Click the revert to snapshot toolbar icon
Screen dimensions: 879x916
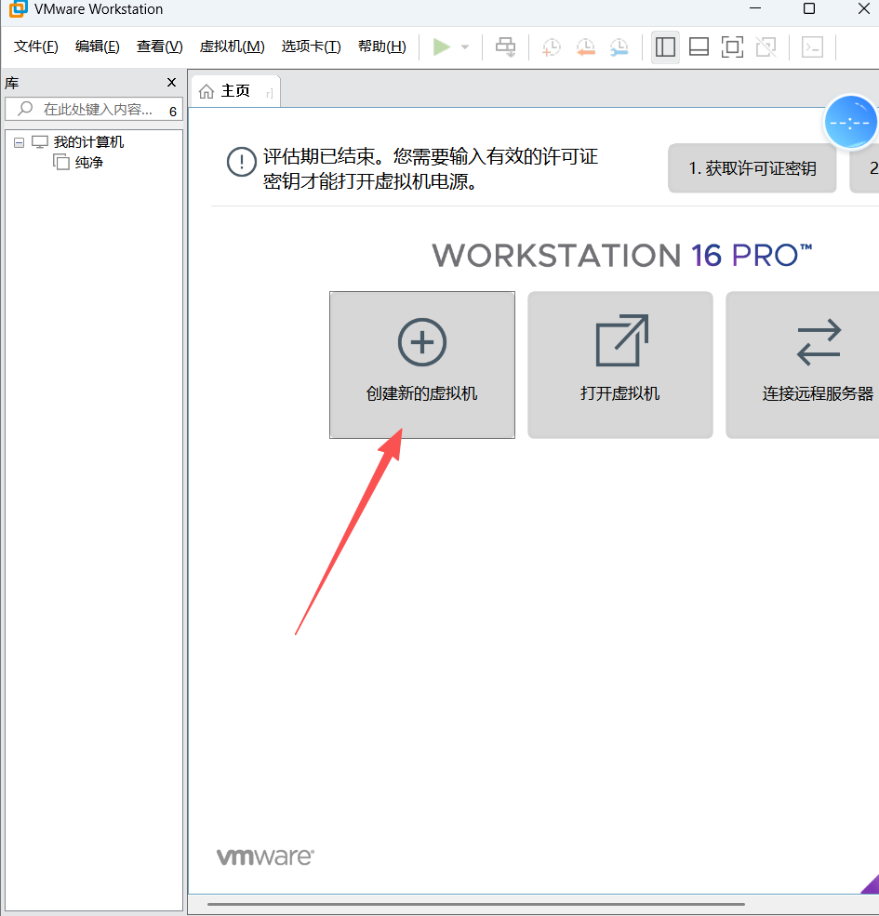tap(585, 46)
